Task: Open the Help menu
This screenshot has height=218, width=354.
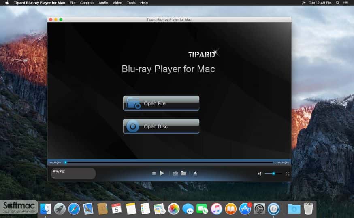Action: tap(144, 3)
